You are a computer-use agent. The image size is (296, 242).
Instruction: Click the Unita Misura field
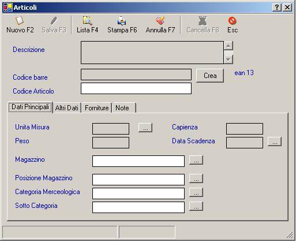tap(111, 129)
